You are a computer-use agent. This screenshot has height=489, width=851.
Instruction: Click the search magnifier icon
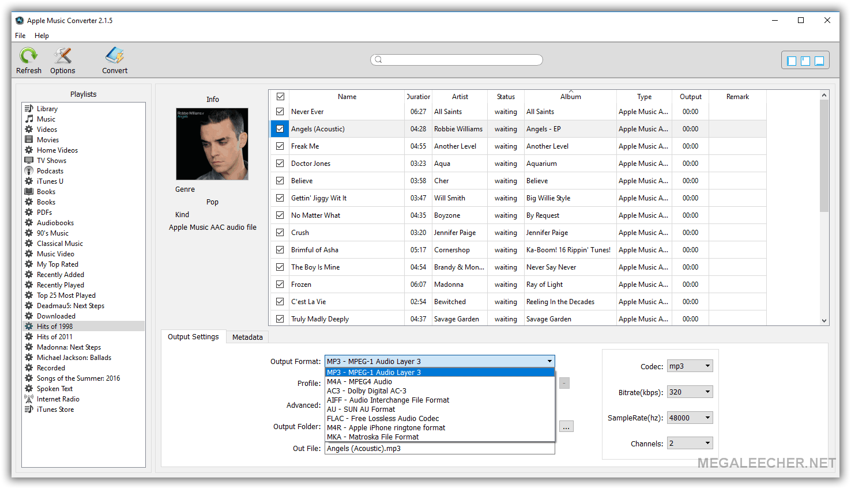pos(378,59)
